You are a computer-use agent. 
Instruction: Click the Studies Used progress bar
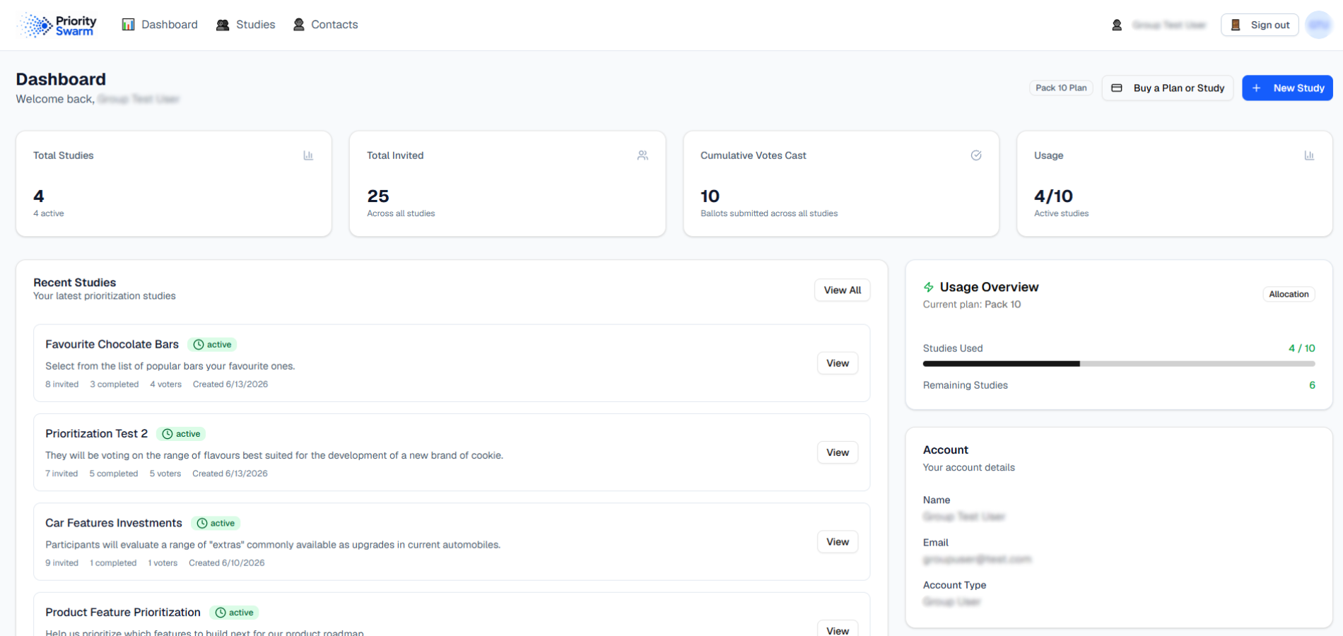click(1119, 364)
